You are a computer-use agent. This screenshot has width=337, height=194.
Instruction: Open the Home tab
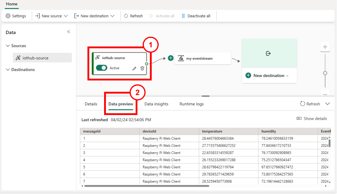click(x=12, y=4)
